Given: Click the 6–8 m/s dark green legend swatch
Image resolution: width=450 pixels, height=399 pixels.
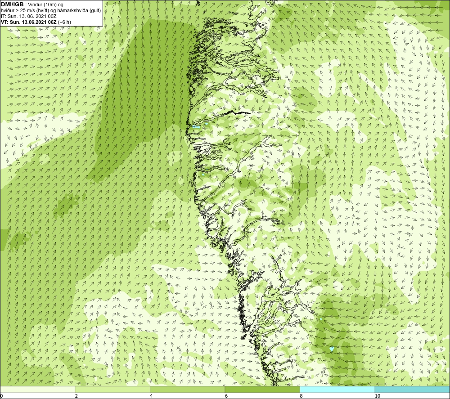Looking at the screenshot, I should (x=262, y=390).
